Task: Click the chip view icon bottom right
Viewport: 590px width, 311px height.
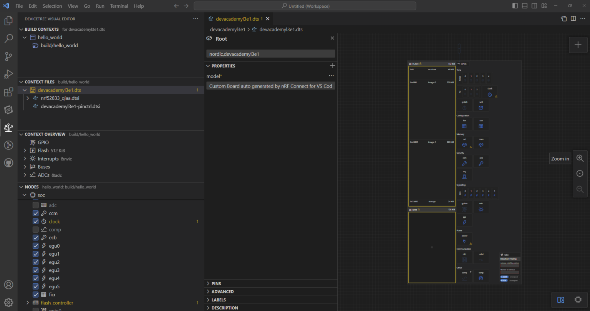Action: [x=577, y=300]
